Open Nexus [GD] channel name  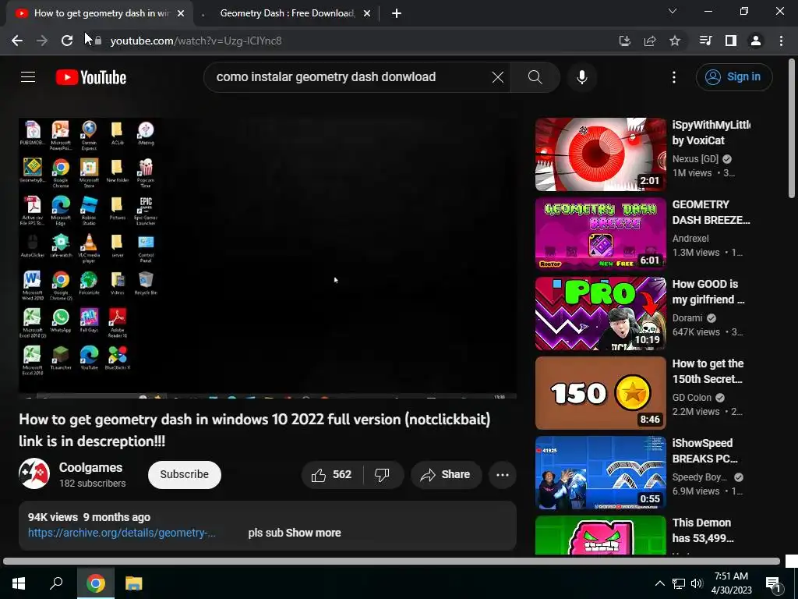(x=695, y=159)
